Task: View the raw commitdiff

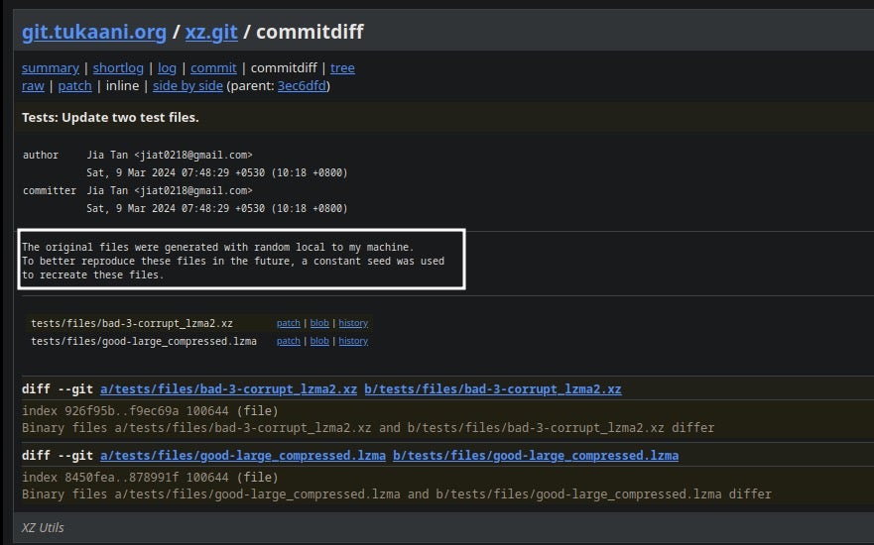Action: (x=33, y=86)
